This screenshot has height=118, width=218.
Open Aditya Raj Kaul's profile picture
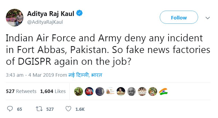(14, 17)
